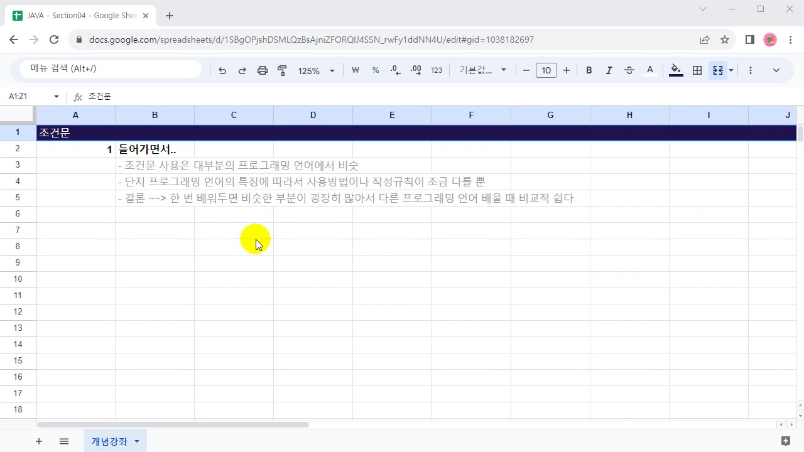
Task: Click the Print icon in the toolbar
Action: pos(263,70)
